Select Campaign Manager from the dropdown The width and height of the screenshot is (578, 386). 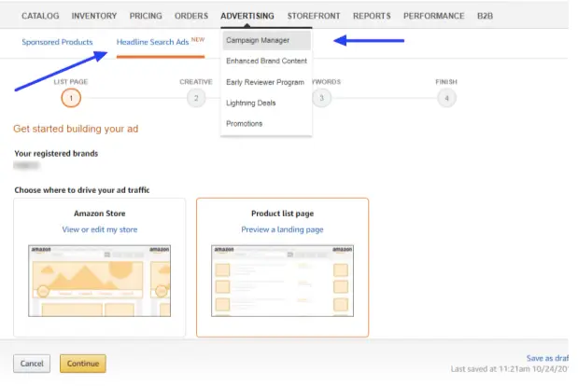pyautogui.click(x=266, y=40)
